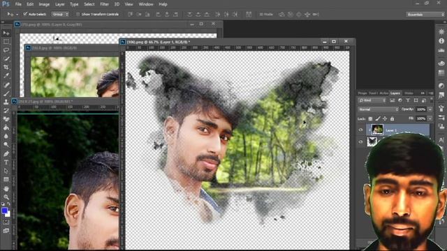
Task: Select the Quick Selection tool
Action: (x=6, y=59)
